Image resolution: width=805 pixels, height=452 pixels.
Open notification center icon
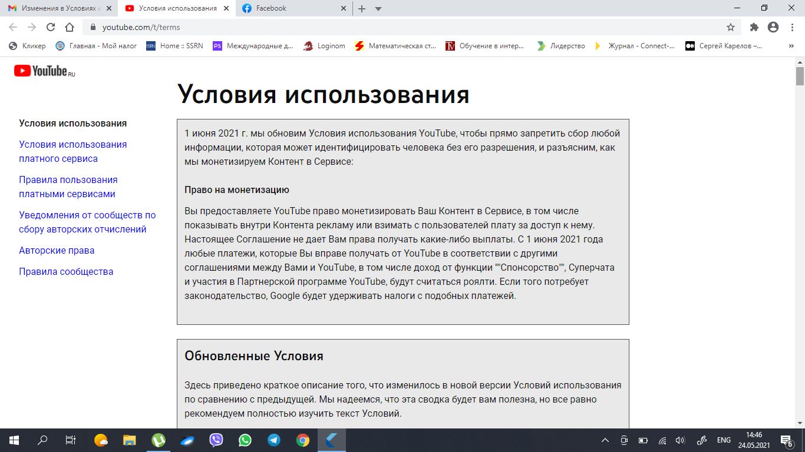pyautogui.click(x=787, y=440)
